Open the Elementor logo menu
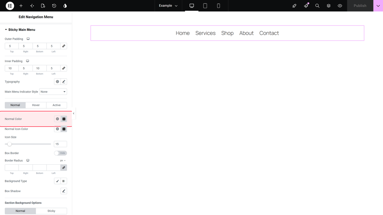 (10, 6)
